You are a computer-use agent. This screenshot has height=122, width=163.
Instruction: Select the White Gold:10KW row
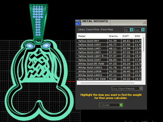tap(109, 72)
